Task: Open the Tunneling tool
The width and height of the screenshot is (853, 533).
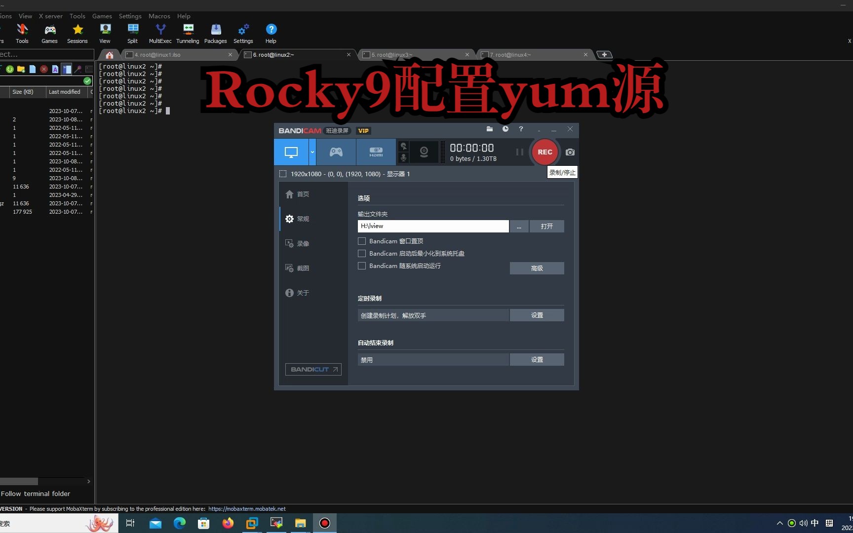Action: (188, 33)
